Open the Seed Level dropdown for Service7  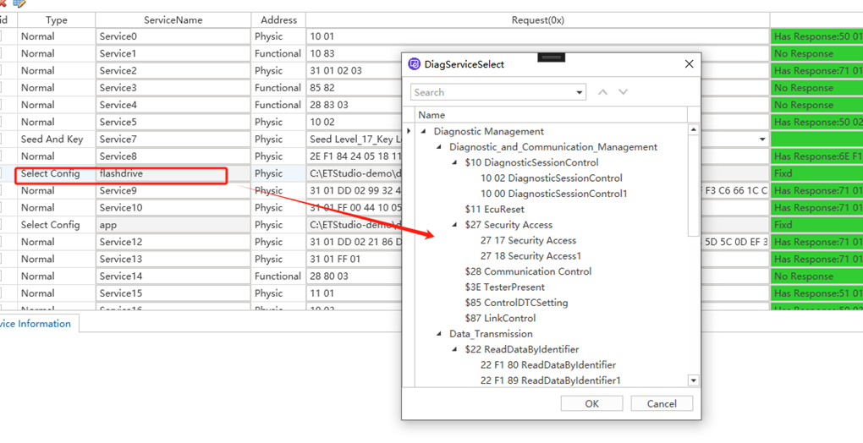[x=761, y=139]
